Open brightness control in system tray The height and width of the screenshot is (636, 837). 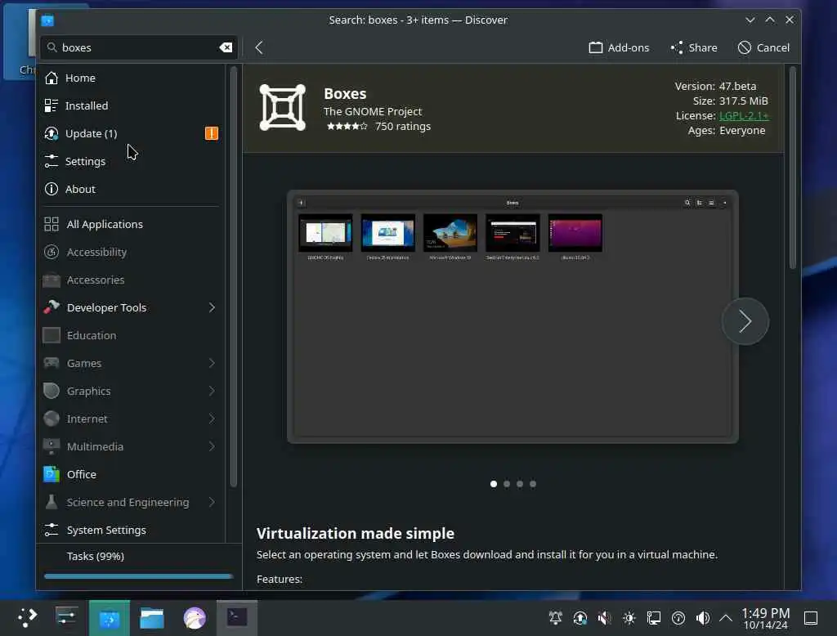[x=629, y=618]
